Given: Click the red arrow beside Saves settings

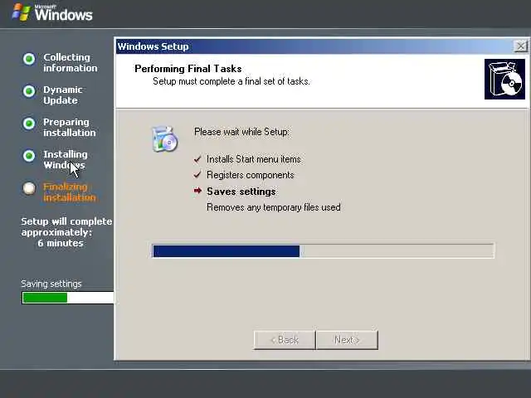Looking at the screenshot, I should coord(197,191).
